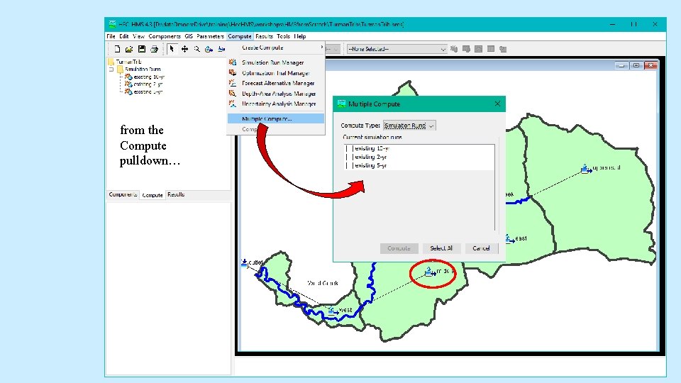Collapse the Simulation Runs tree node

tap(111, 69)
